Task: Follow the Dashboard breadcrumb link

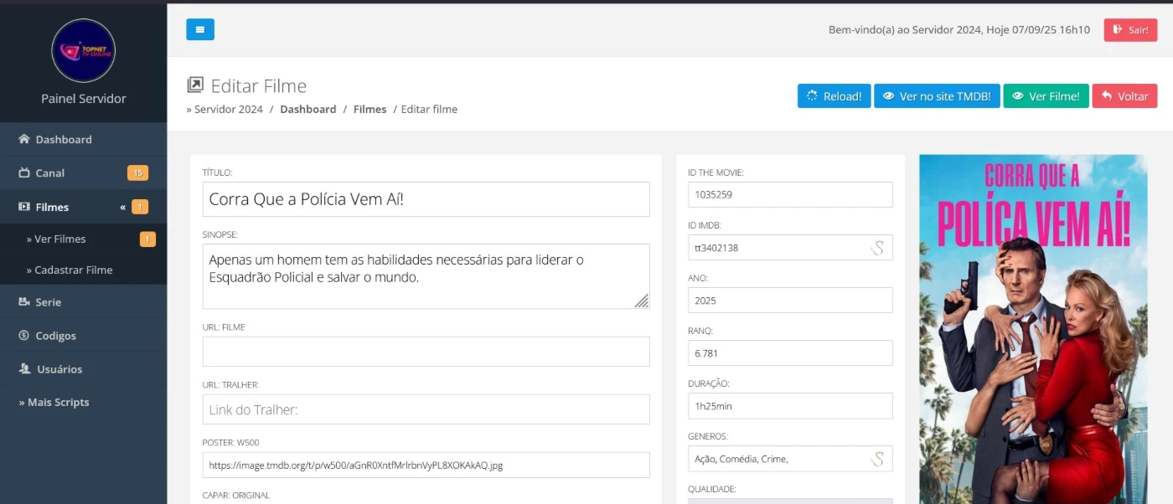Action: [x=308, y=110]
